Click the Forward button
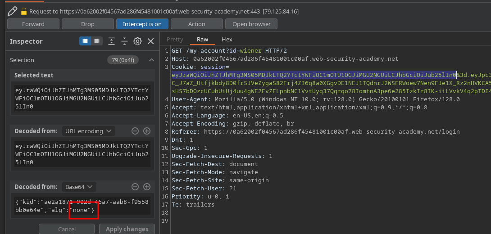491x234 pixels. [x=33, y=24]
